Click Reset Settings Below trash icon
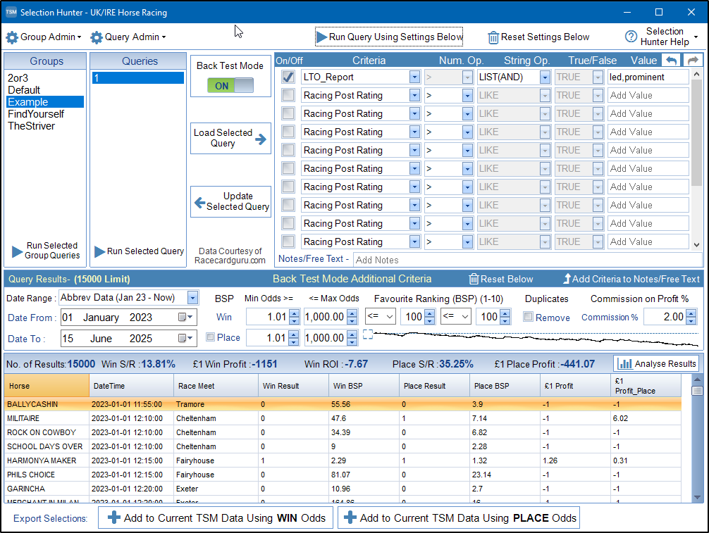Viewport: 709px width, 533px height. (x=493, y=37)
